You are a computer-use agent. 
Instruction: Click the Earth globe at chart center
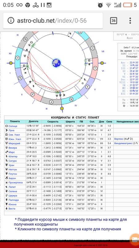[x=57, y=63]
